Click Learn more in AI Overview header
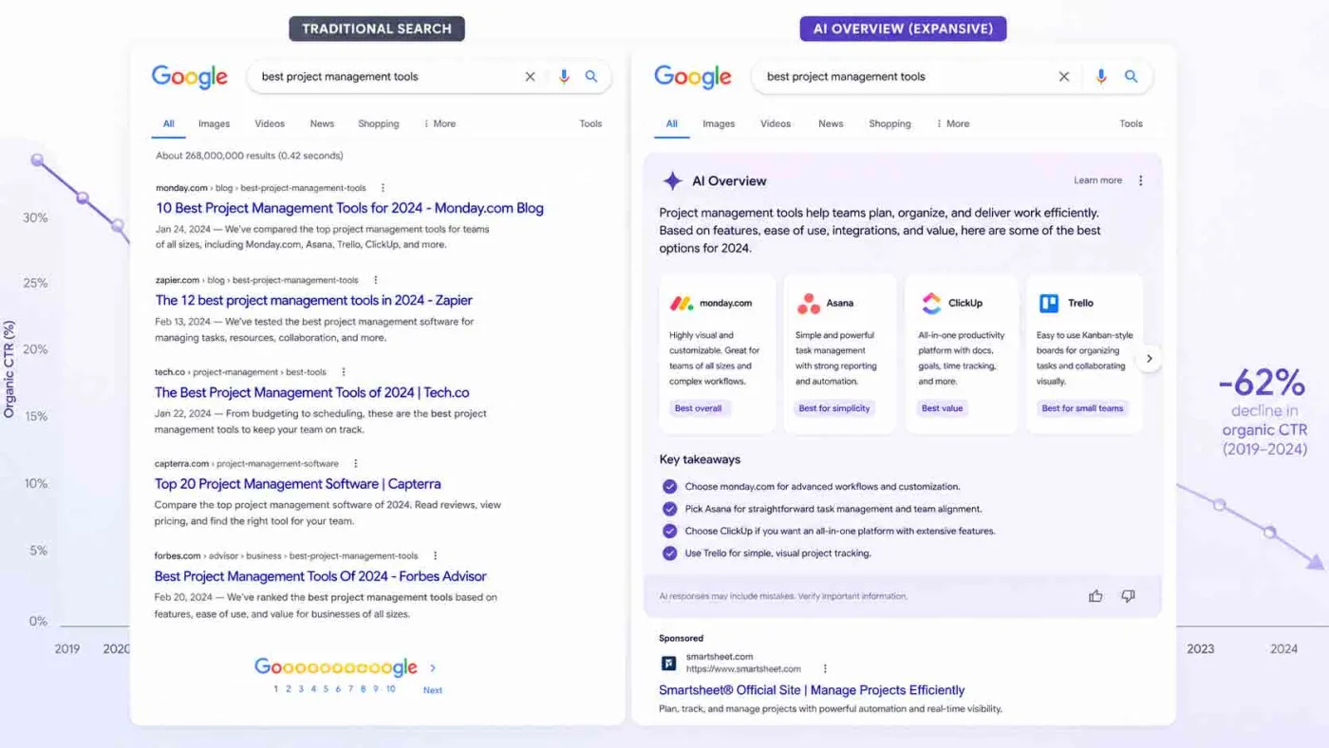Viewport: 1329px width, 748px height. coord(1098,180)
